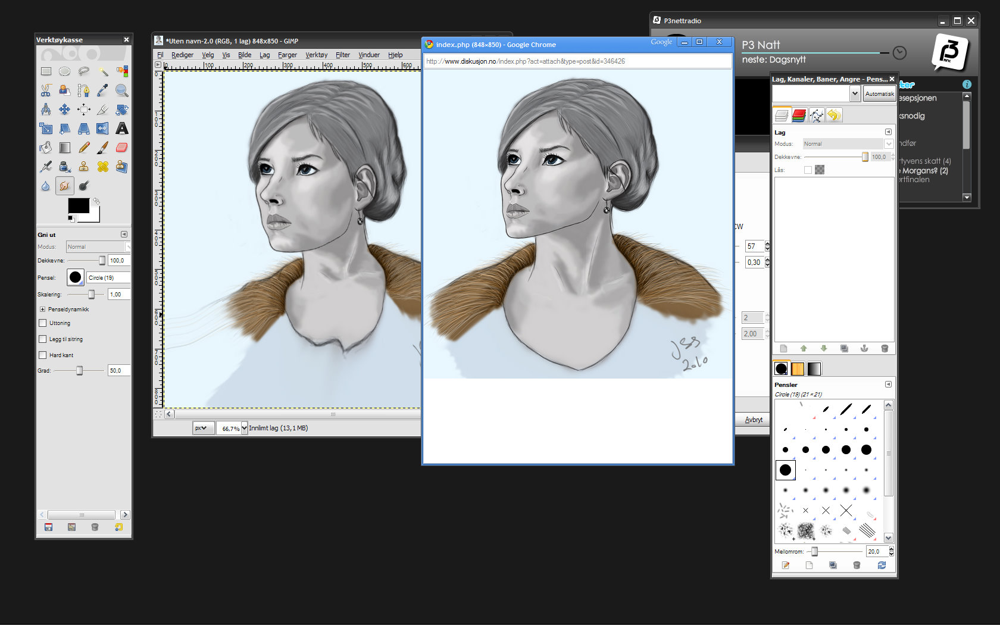Open the Farger menu
Screen dimensions: 1000x625
tap(287, 55)
